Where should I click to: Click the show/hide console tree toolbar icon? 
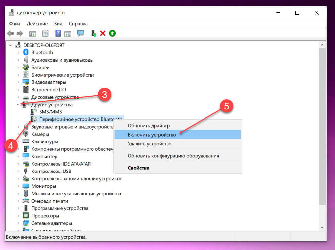32,34
